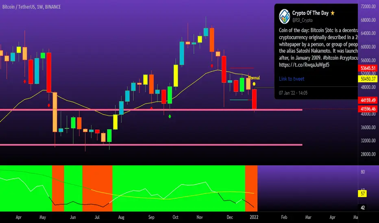
Task: Click the 48000.00 price axis label
Action: point(368,87)
